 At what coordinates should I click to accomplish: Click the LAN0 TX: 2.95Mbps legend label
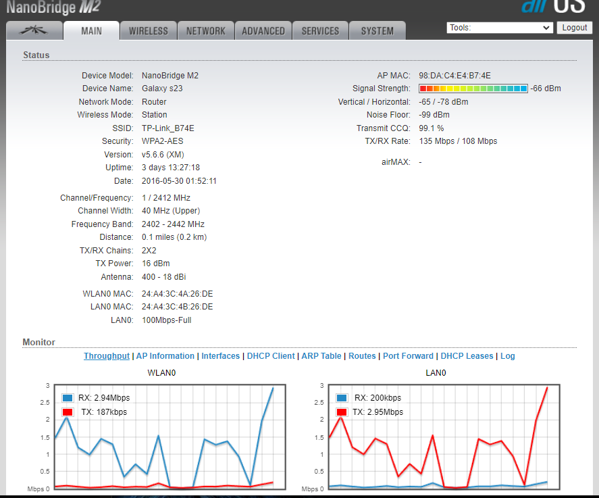[377, 412]
